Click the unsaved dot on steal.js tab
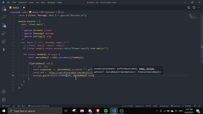203x114 pixels. 24,8
